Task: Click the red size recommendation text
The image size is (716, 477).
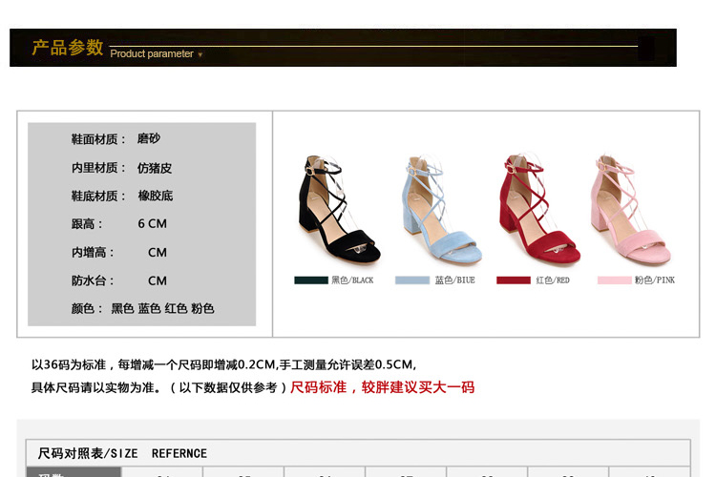Action: click(x=382, y=387)
